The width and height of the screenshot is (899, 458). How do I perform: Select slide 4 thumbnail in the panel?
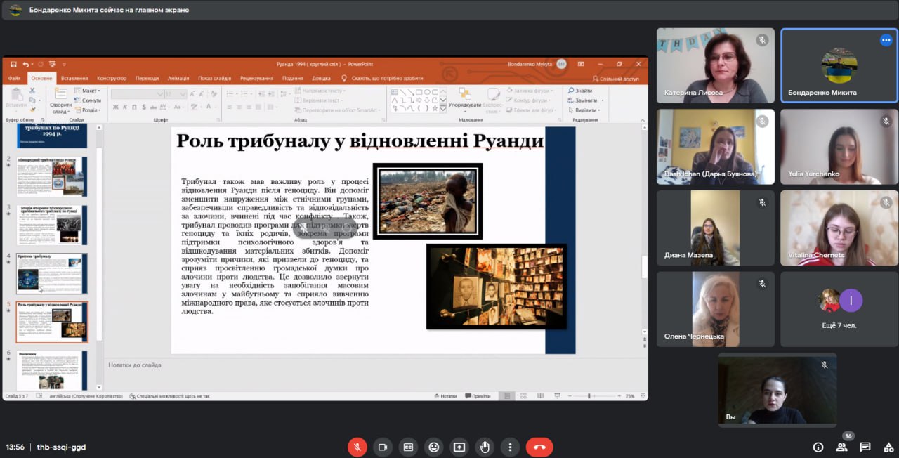point(52,273)
